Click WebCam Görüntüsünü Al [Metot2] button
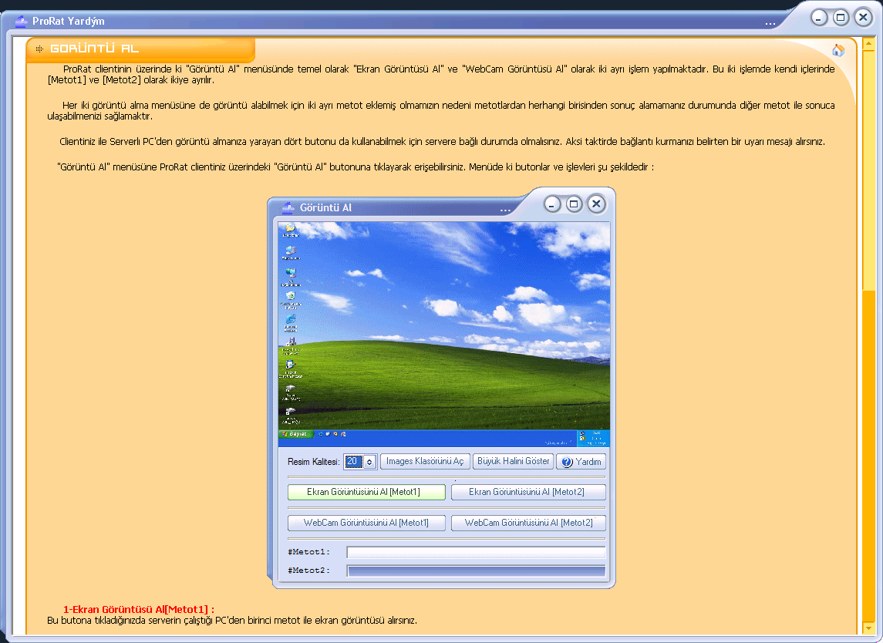This screenshot has width=883, height=643. coord(528,523)
